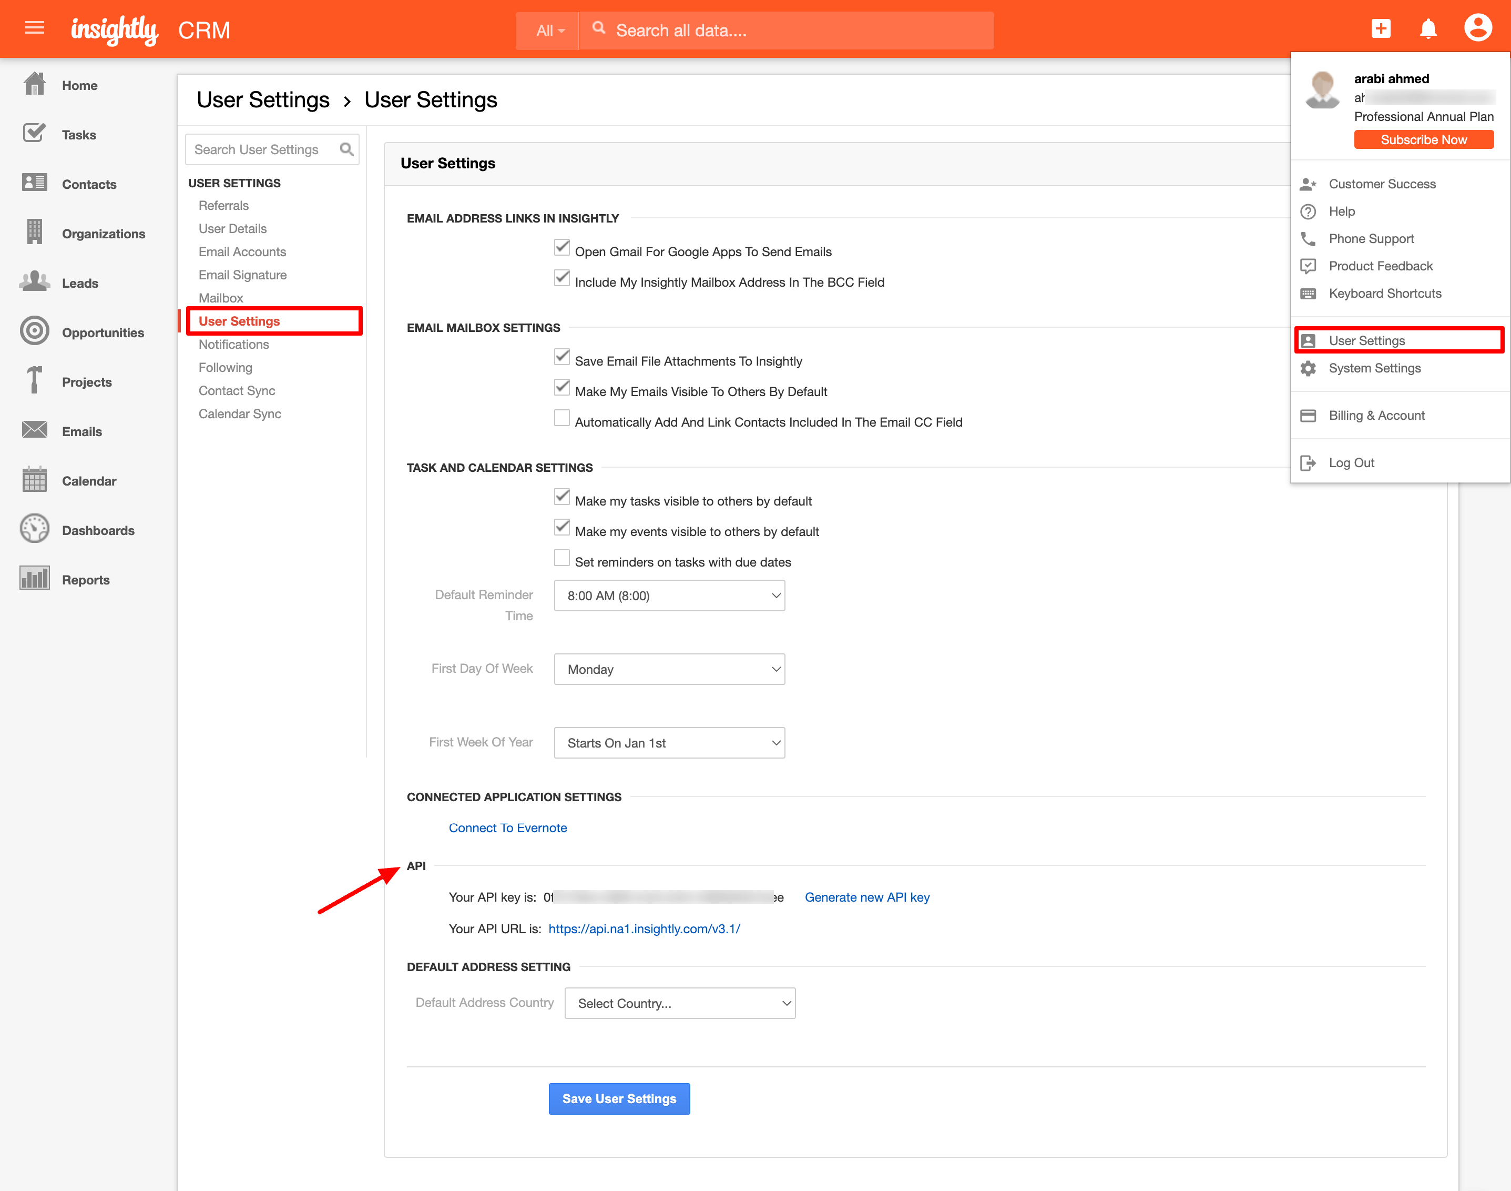Image resolution: width=1511 pixels, height=1191 pixels.
Task: Select System Settings from profile menu
Action: tap(1374, 368)
